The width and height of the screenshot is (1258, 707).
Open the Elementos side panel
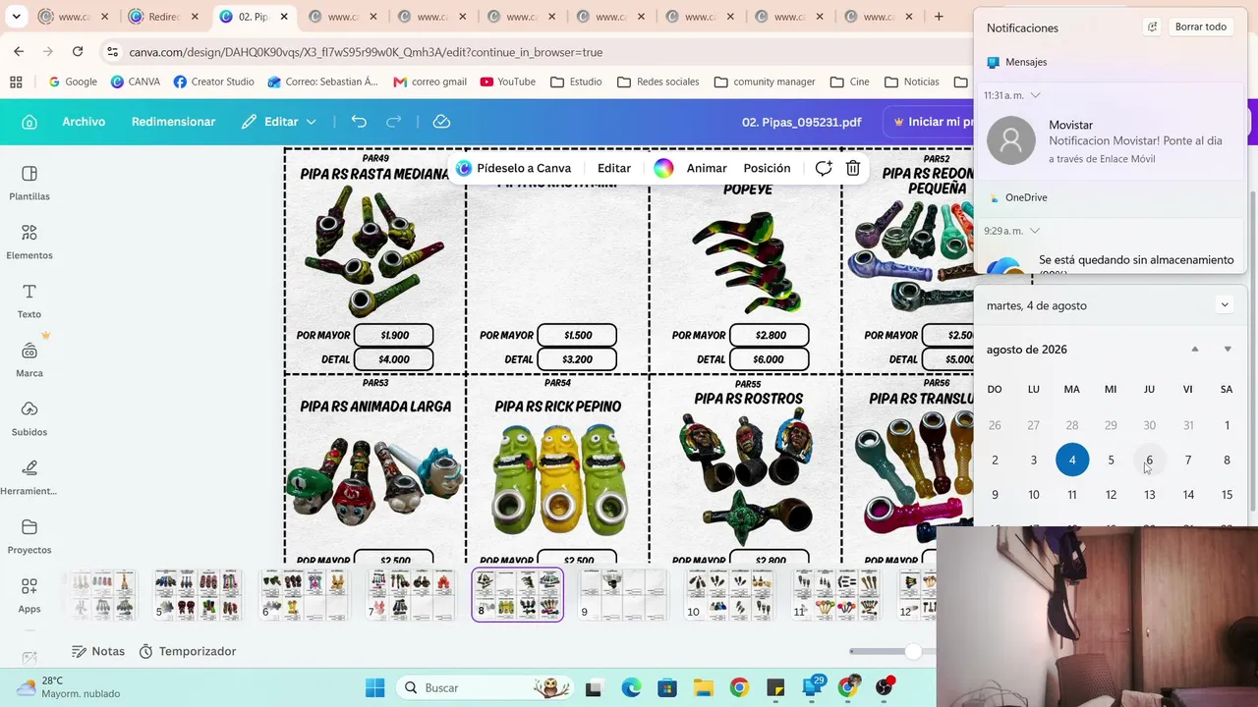[29, 242]
